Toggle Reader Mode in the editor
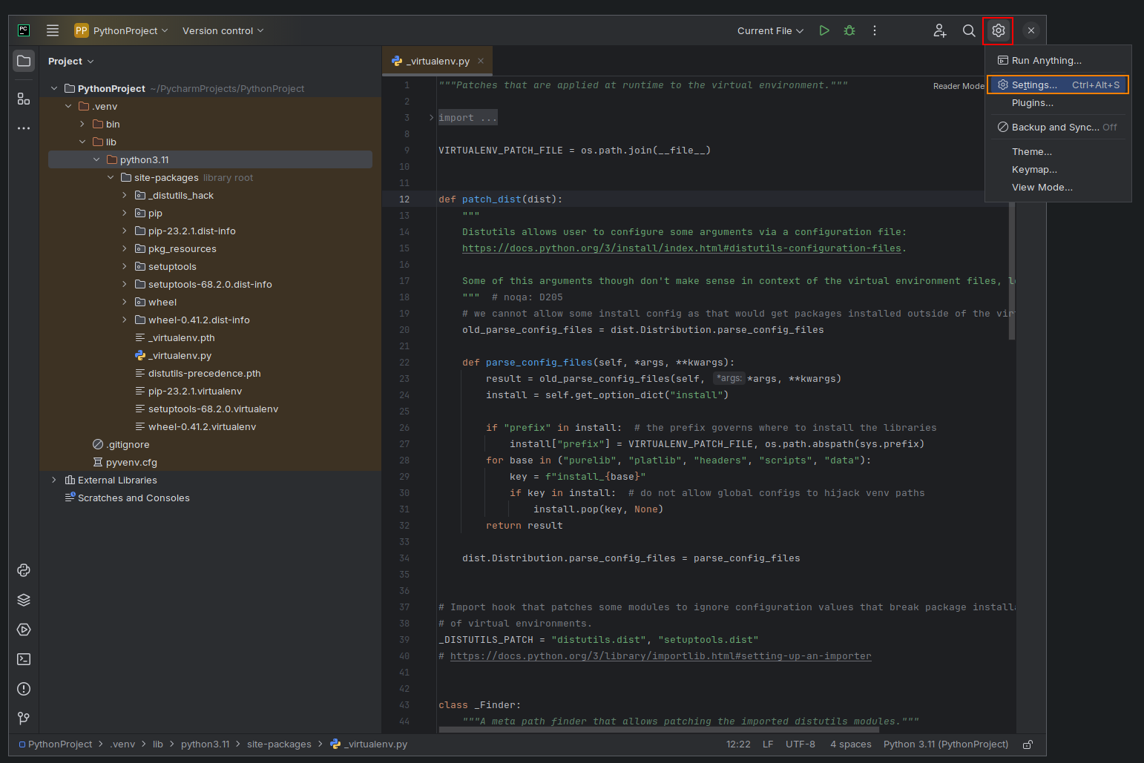 click(x=958, y=86)
